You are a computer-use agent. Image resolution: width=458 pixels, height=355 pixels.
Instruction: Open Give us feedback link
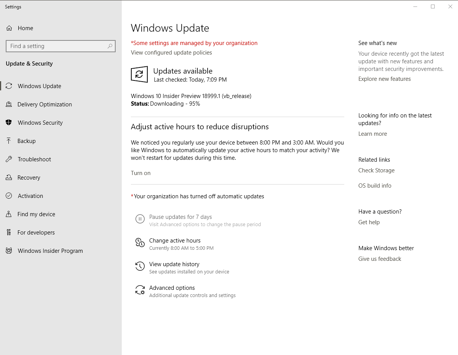pyautogui.click(x=379, y=259)
